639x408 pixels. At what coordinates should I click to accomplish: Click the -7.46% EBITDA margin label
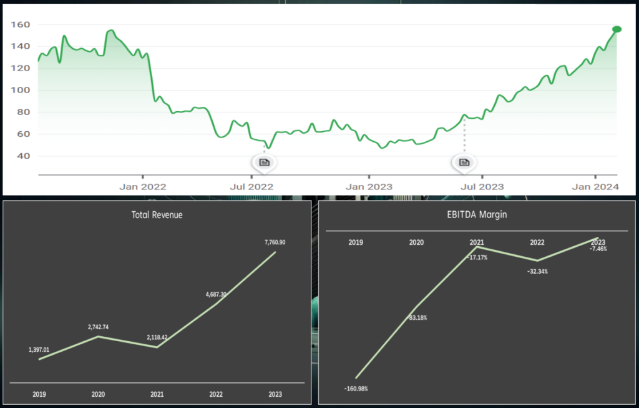(598, 249)
